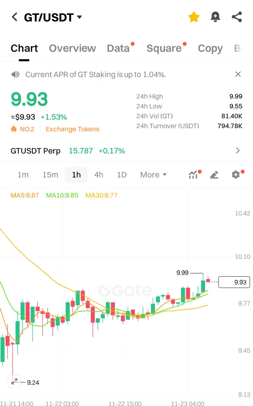Open the chart indicators icon
Screen dimensions: 253x406
[193, 175]
